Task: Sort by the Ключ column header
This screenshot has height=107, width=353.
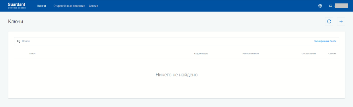Action: tap(32, 53)
